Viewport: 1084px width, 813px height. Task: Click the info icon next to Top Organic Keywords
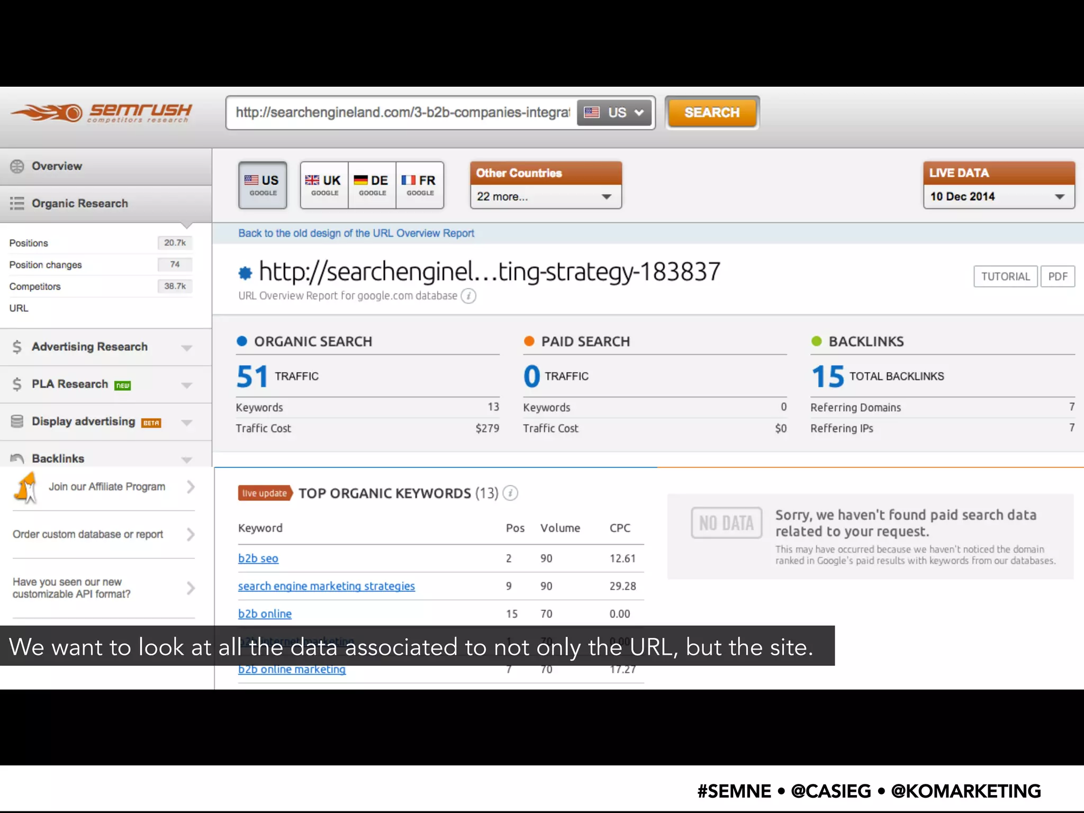[x=510, y=493]
